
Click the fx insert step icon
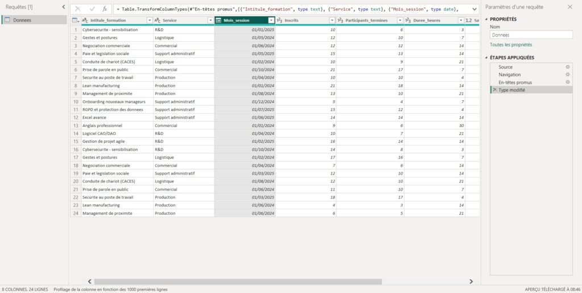click(105, 9)
